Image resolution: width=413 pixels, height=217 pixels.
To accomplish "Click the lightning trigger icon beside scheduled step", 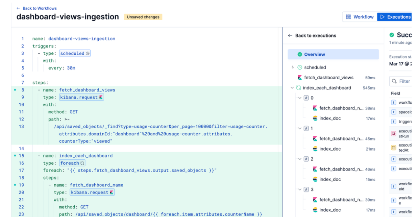I will (x=293, y=68).
